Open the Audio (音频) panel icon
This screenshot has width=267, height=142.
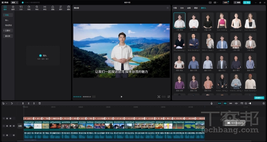[13, 8]
